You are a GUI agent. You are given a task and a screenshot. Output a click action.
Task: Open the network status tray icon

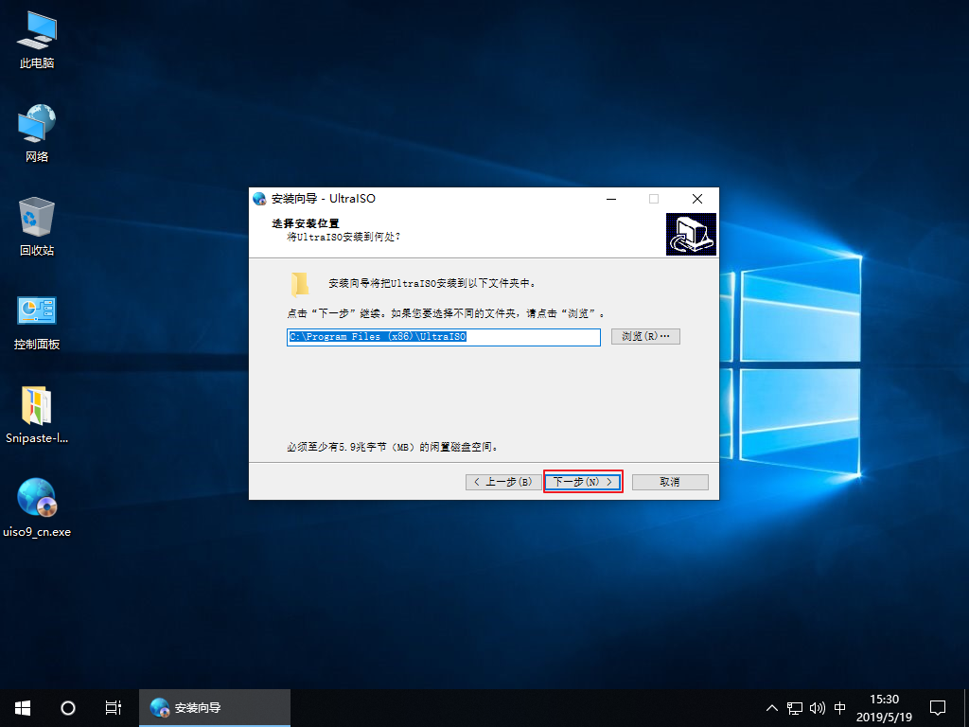click(x=794, y=707)
